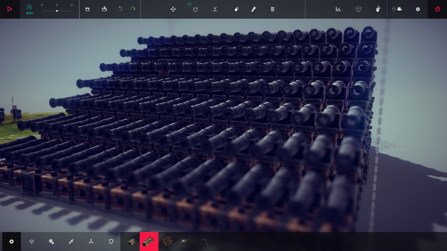Click the time scale clock icon
Viewport: 447px width, 251px height.
pyautogui.click(x=29, y=7)
